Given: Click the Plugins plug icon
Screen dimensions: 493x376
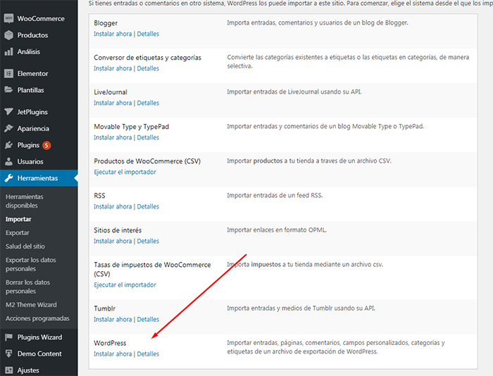Looking at the screenshot, I should pyautogui.click(x=8, y=145).
